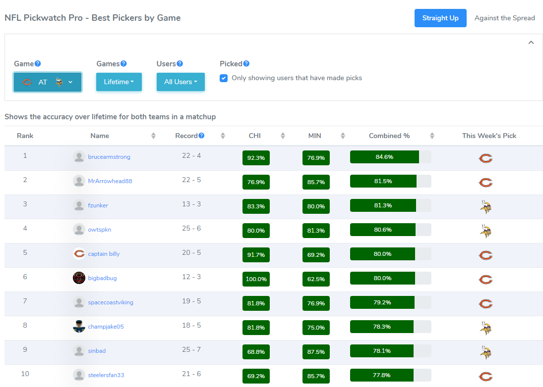Screen dimensions: 543x387
Task: Open brucearmstrong's profile link
Action: coord(109,157)
